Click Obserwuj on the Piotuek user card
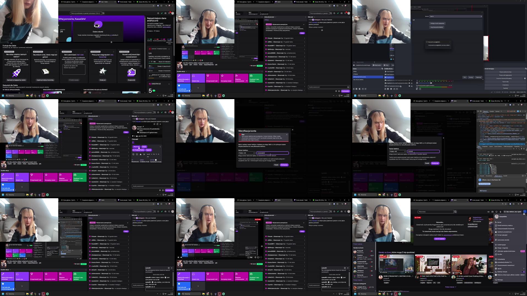The height and width of the screenshot is (296, 527). tap(136, 147)
